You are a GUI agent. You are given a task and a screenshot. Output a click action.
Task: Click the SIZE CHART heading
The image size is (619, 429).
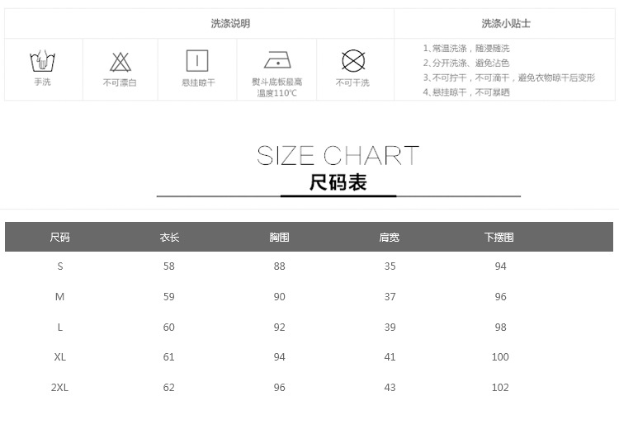(338, 155)
